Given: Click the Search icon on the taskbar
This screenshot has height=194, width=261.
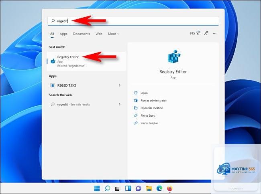Looking at the screenshot, I should [x=107, y=188].
